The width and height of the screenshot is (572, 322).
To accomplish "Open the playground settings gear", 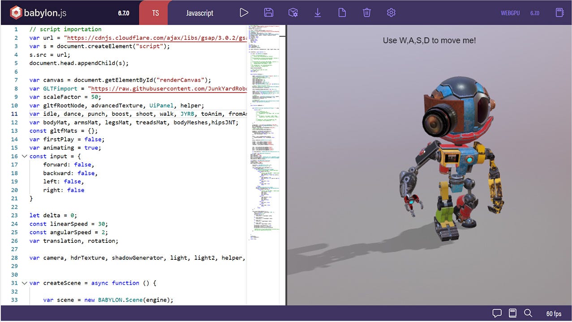I will coord(391,13).
